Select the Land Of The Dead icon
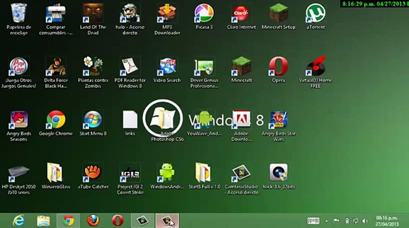The image size is (409, 228). [x=93, y=19]
